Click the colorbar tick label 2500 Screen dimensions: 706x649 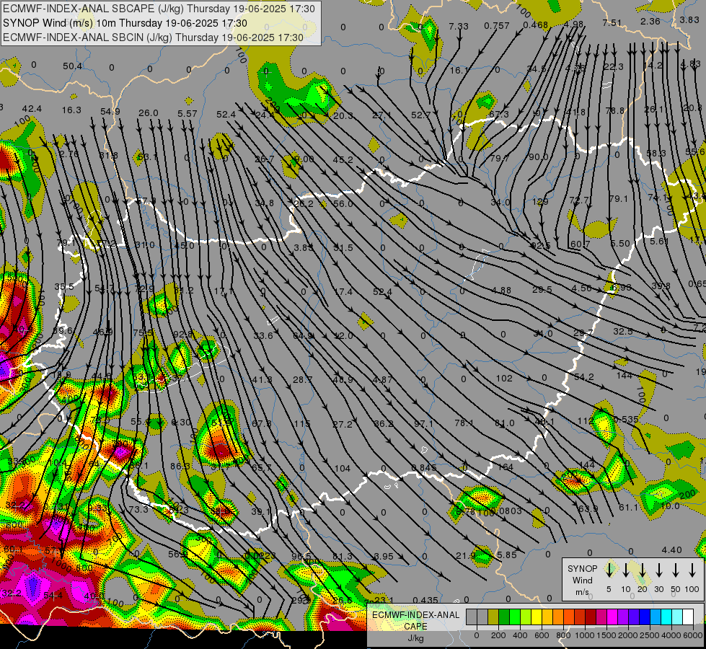[650, 635]
